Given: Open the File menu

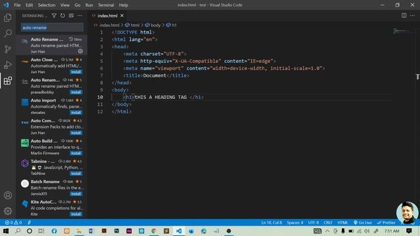Looking at the screenshot, I should click(17, 5).
